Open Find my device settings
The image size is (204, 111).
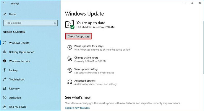click(x=18, y=107)
